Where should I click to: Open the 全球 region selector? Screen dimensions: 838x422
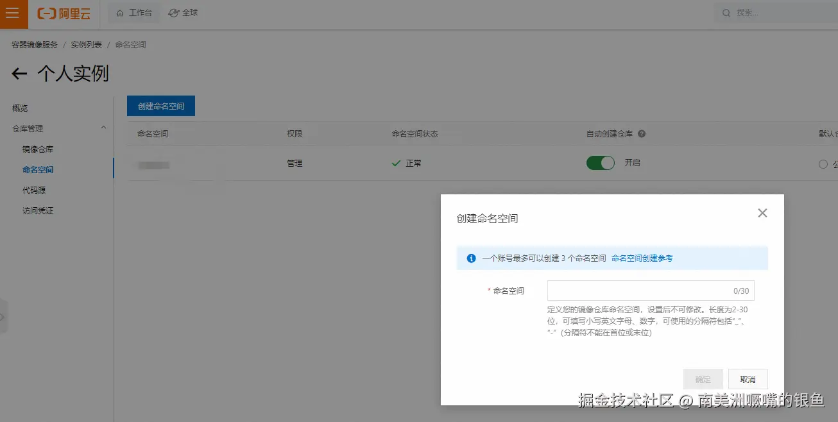click(x=184, y=13)
